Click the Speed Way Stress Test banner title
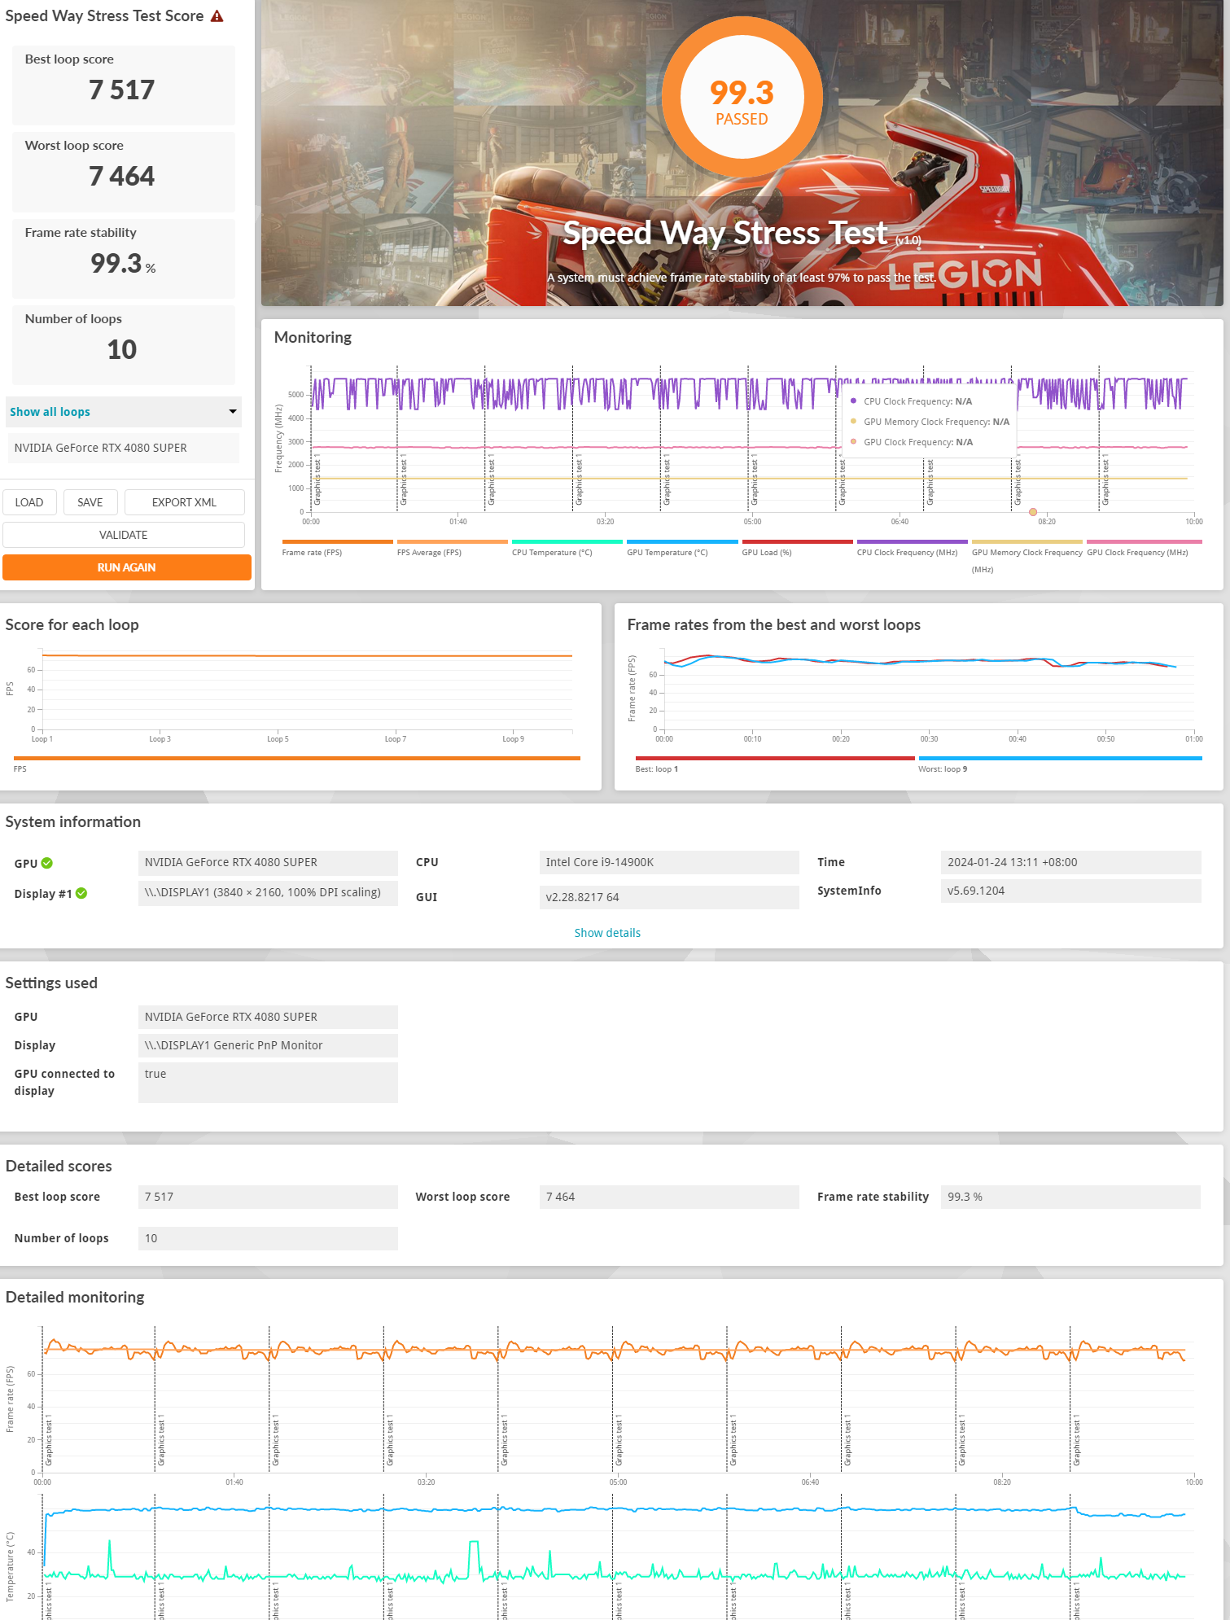Image resolution: width=1230 pixels, height=1620 pixels. 725,234
